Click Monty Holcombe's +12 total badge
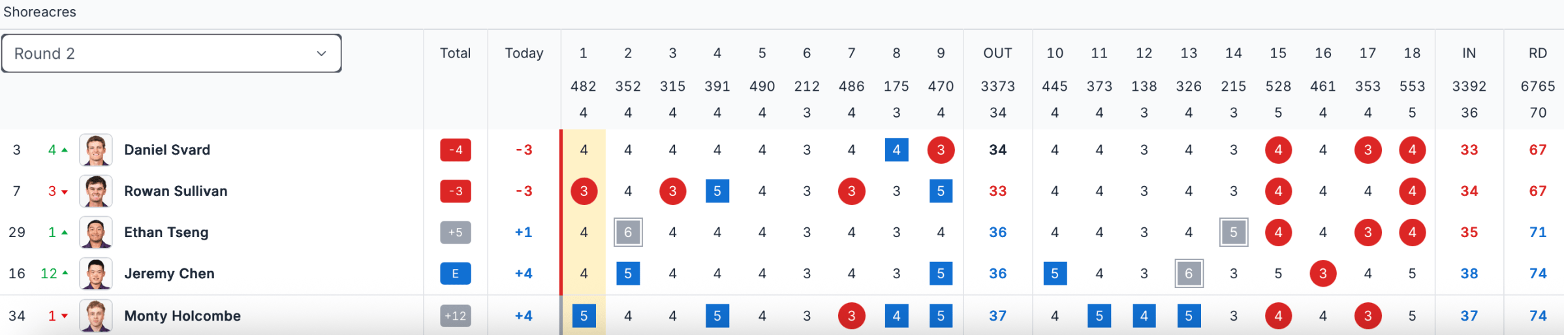This screenshot has height=335, width=1564. (x=456, y=316)
